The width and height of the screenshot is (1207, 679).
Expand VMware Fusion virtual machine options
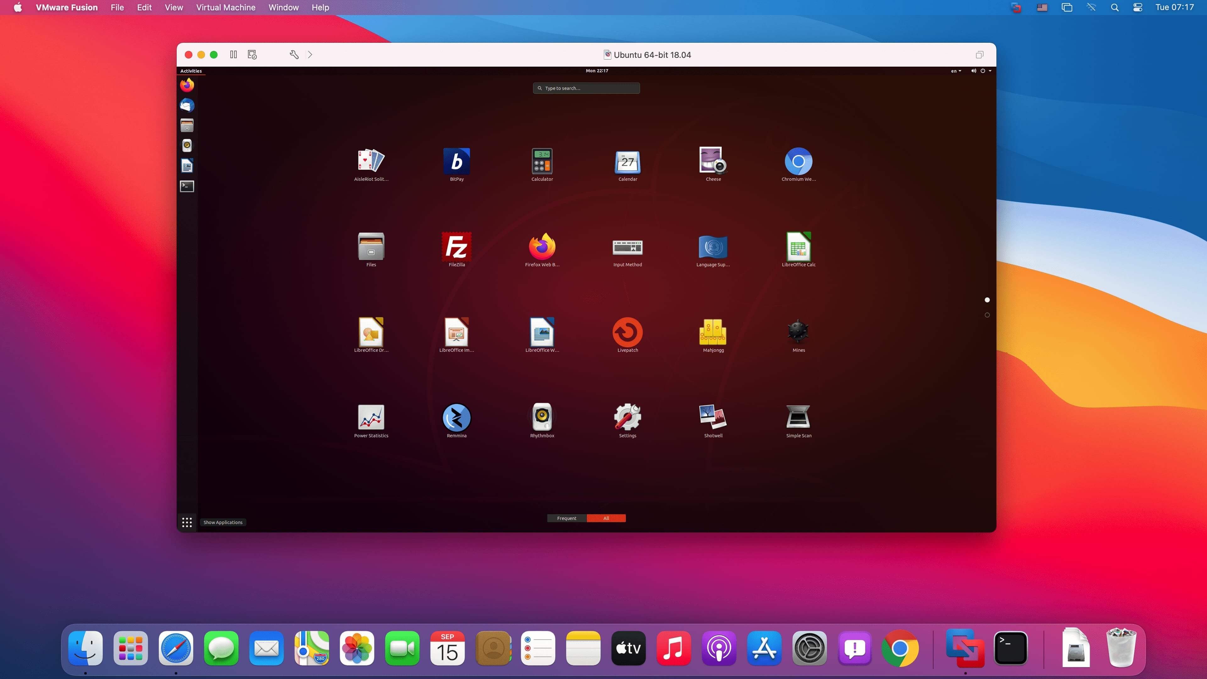click(225, 8)
